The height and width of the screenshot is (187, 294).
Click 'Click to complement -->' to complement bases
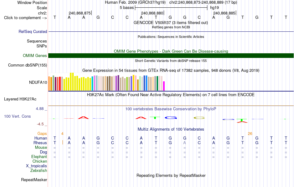25,18
